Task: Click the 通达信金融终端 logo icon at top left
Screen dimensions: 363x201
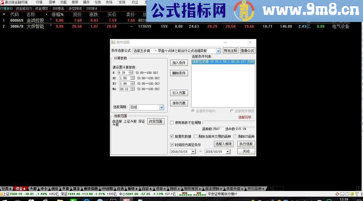Action: tap(2, 2)
